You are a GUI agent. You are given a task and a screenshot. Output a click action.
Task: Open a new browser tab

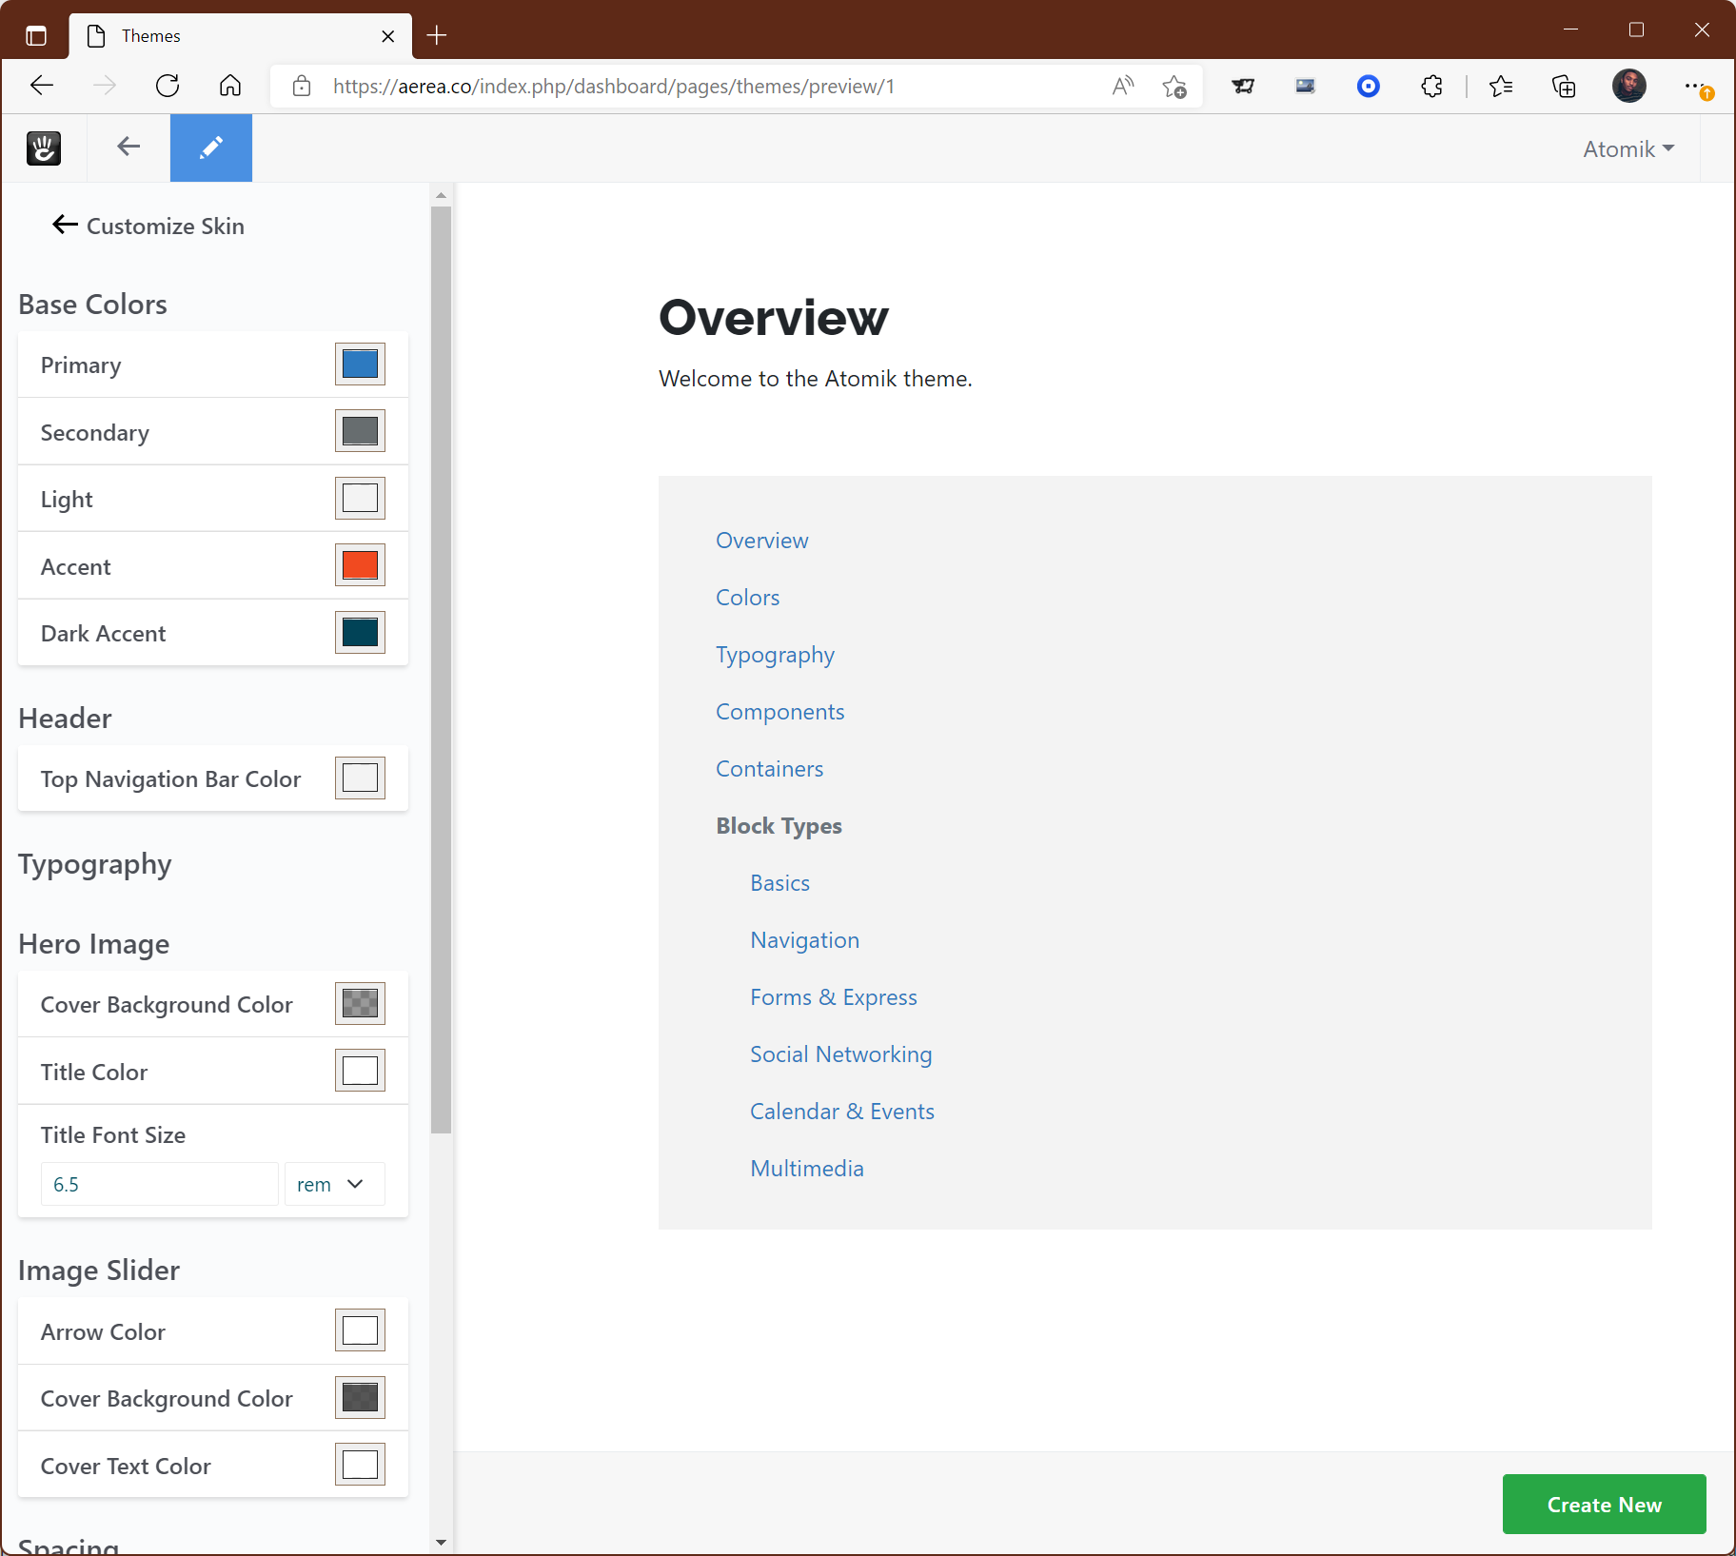436,35
